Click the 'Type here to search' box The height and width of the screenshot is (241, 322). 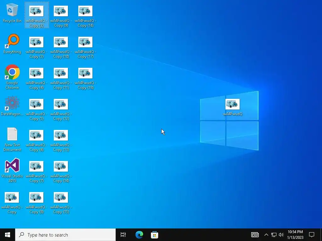[65, 235]
